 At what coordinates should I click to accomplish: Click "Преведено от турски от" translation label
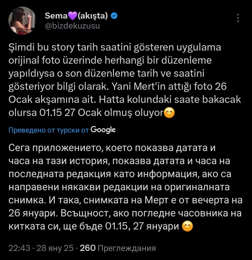[x=49, y=130]
